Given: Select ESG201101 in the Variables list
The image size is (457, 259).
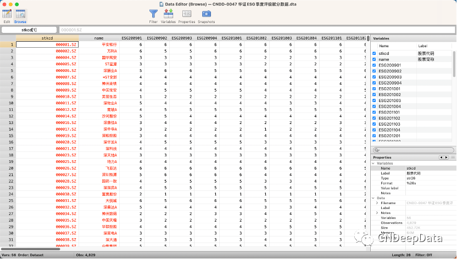Looking at the screenshot, I should (389, 112).
